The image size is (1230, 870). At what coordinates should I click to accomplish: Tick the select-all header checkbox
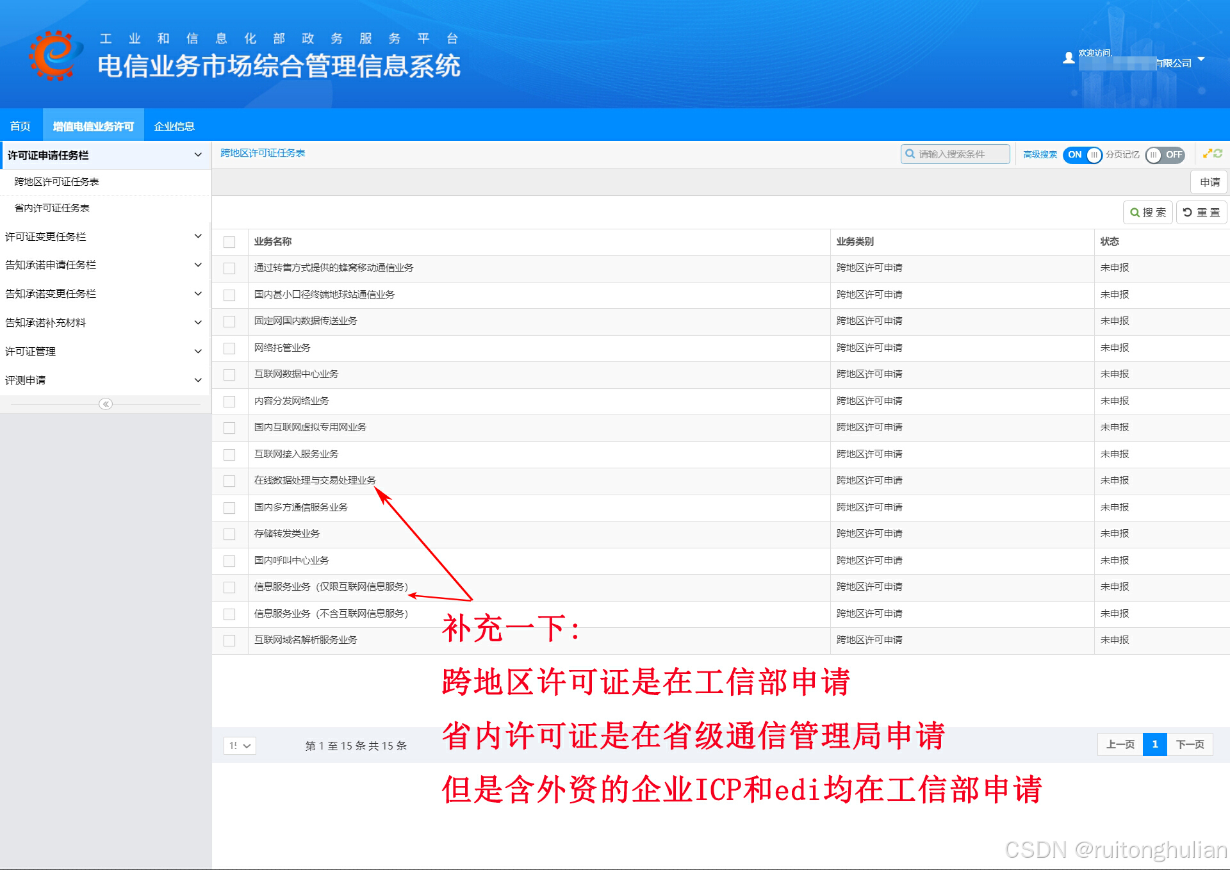tap(229, 242)
